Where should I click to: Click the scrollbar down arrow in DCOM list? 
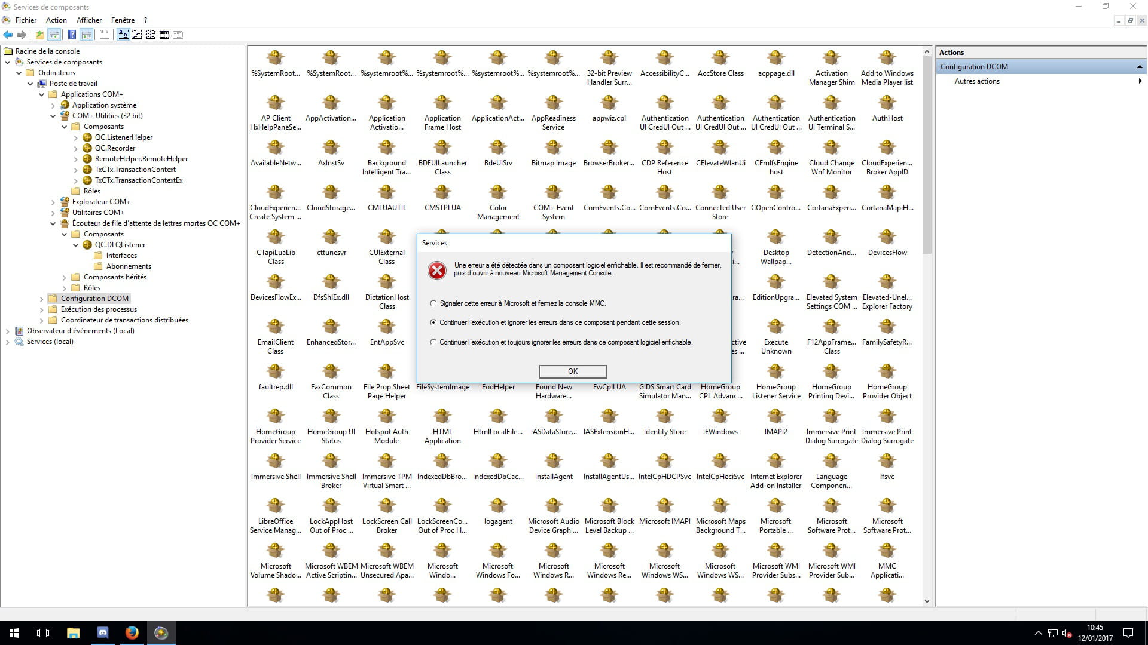[x=927, y=601]
